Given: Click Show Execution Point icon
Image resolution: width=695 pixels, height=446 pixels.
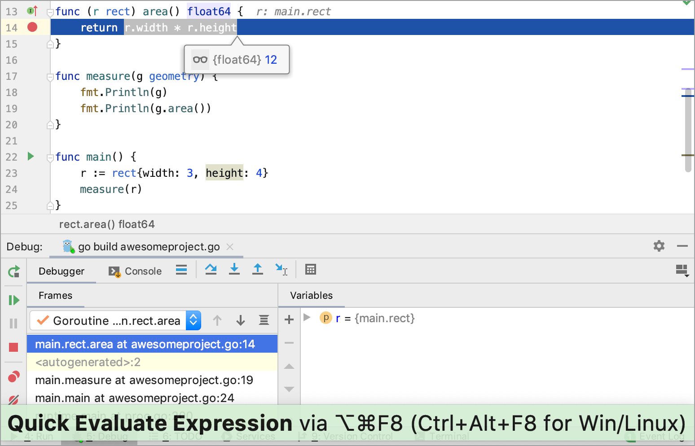Looking at the screenshot, I should click(x=181, y=270).
